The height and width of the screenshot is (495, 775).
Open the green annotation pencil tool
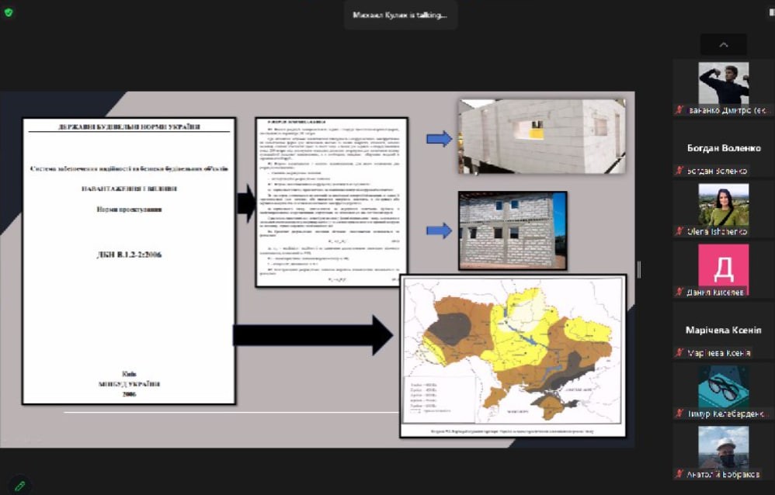coord(19,485)
